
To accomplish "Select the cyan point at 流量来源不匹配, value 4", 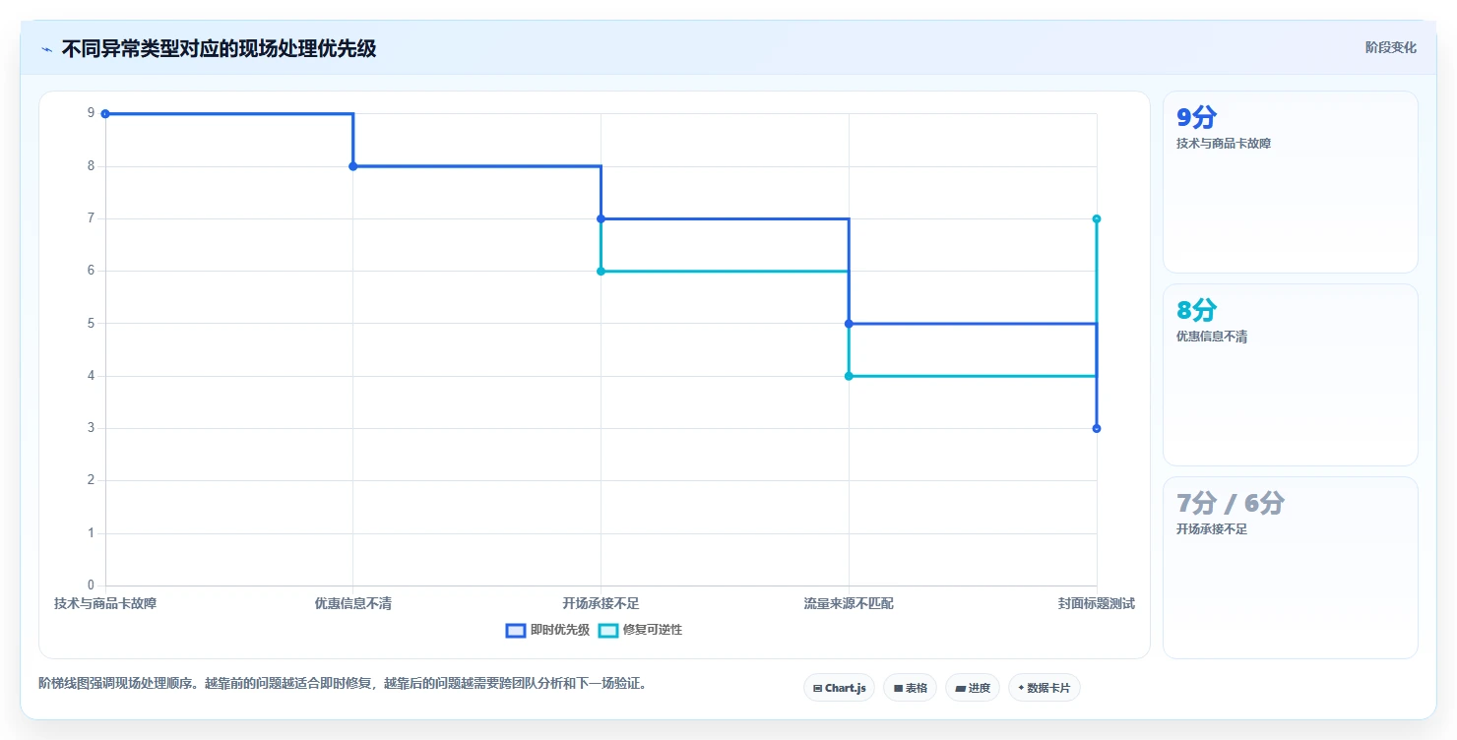I will pos(849,376).
